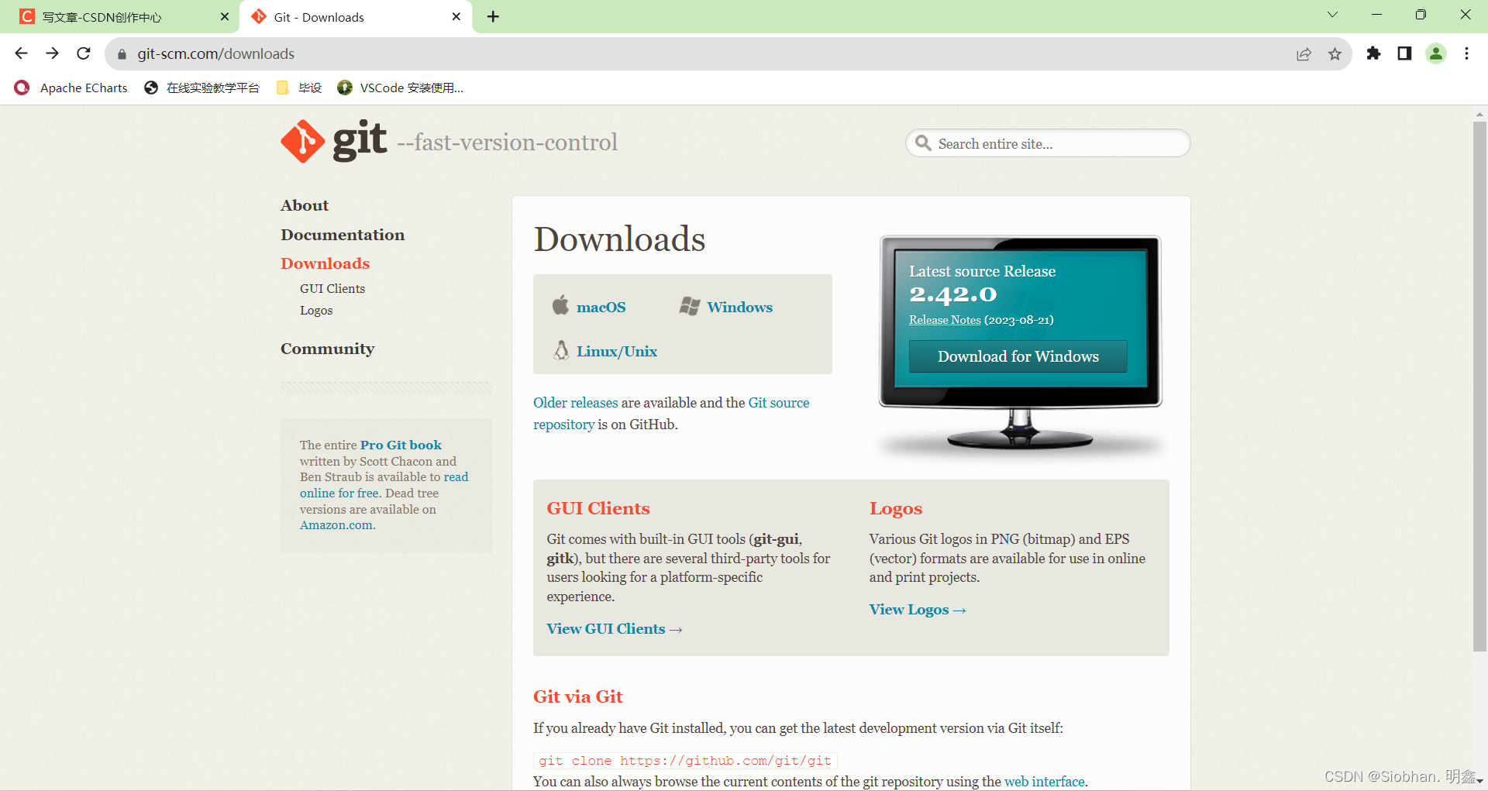The width and height of the screenshot is (1488, 791).
Task: Click the Apple macOS icon
Action: pyautogui.click(x=560, y=305)
